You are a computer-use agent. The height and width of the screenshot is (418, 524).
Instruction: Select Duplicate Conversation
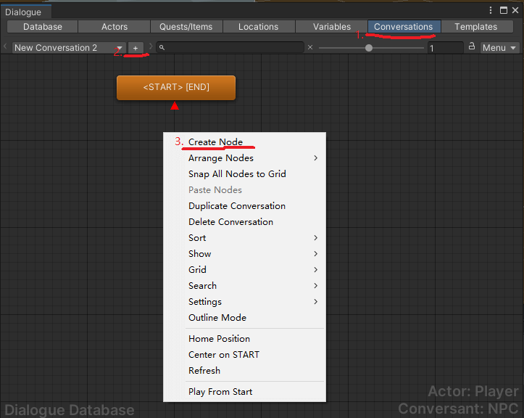pyautogui.click(x=244, y=206)
